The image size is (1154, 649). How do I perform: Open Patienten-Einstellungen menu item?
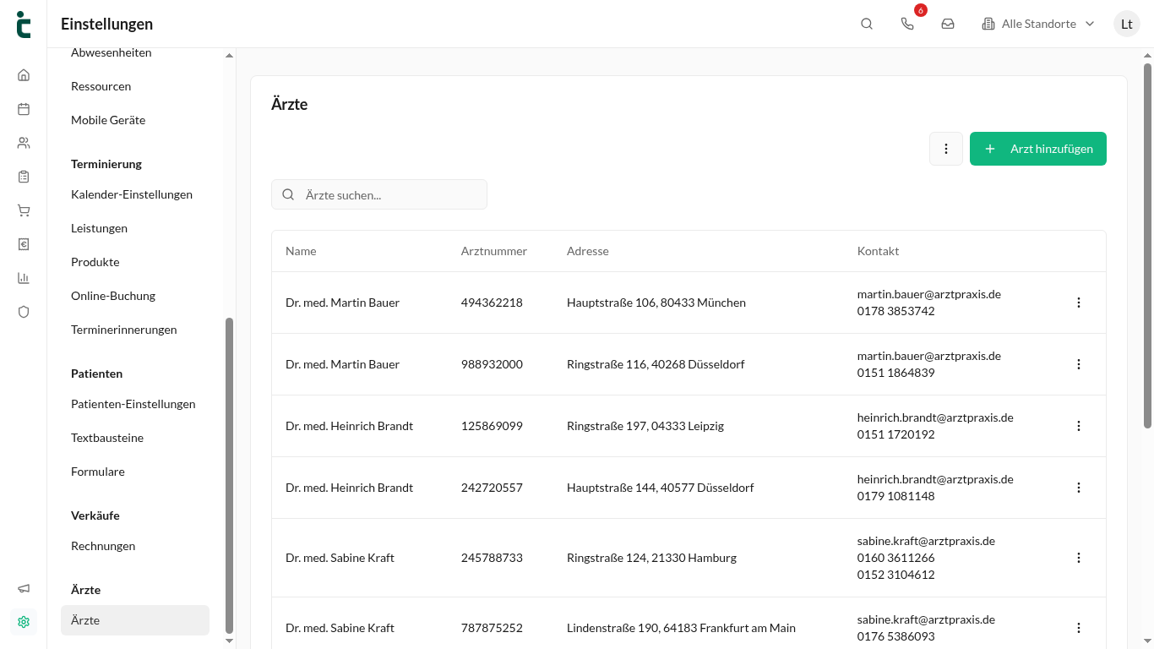pos(135,404)
